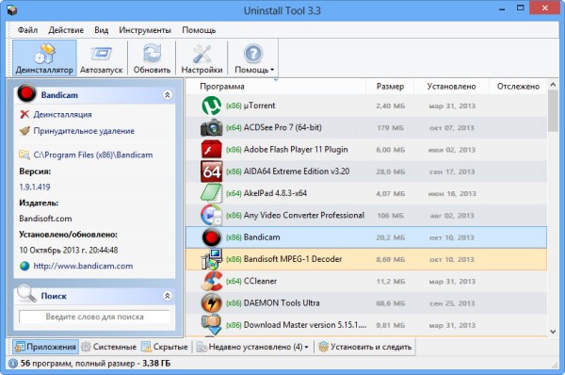The height and width of the screenshot is (375, 565).
Task: Select AIDA64 Extreme Edition v3.20 entry
Action: click(297, 171)
